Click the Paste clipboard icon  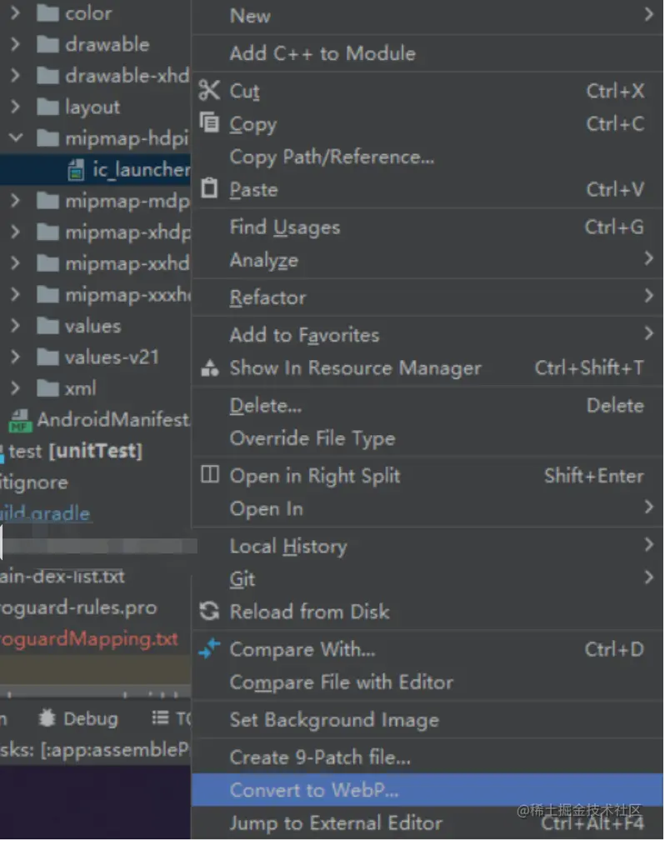click(x=209, y=188)
